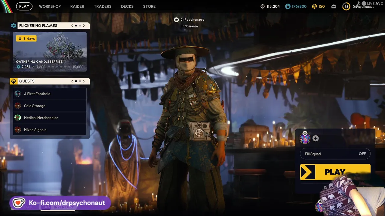This screenshot has width=385, height=216.
Task: Go to previous Quests page arrow
Action: tap(72, 81)
